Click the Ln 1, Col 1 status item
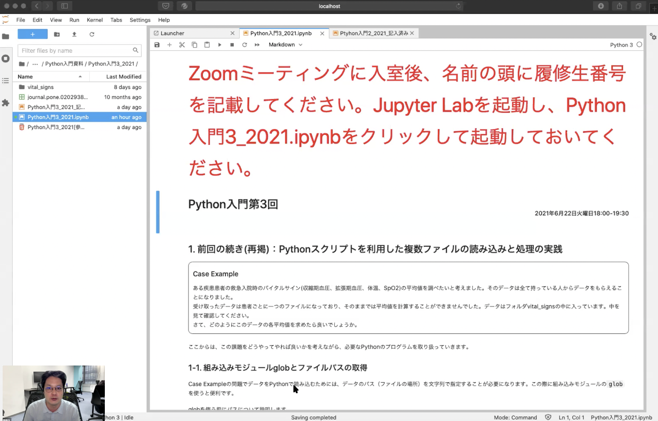This screenshot has width=658, height=421. 571,417
